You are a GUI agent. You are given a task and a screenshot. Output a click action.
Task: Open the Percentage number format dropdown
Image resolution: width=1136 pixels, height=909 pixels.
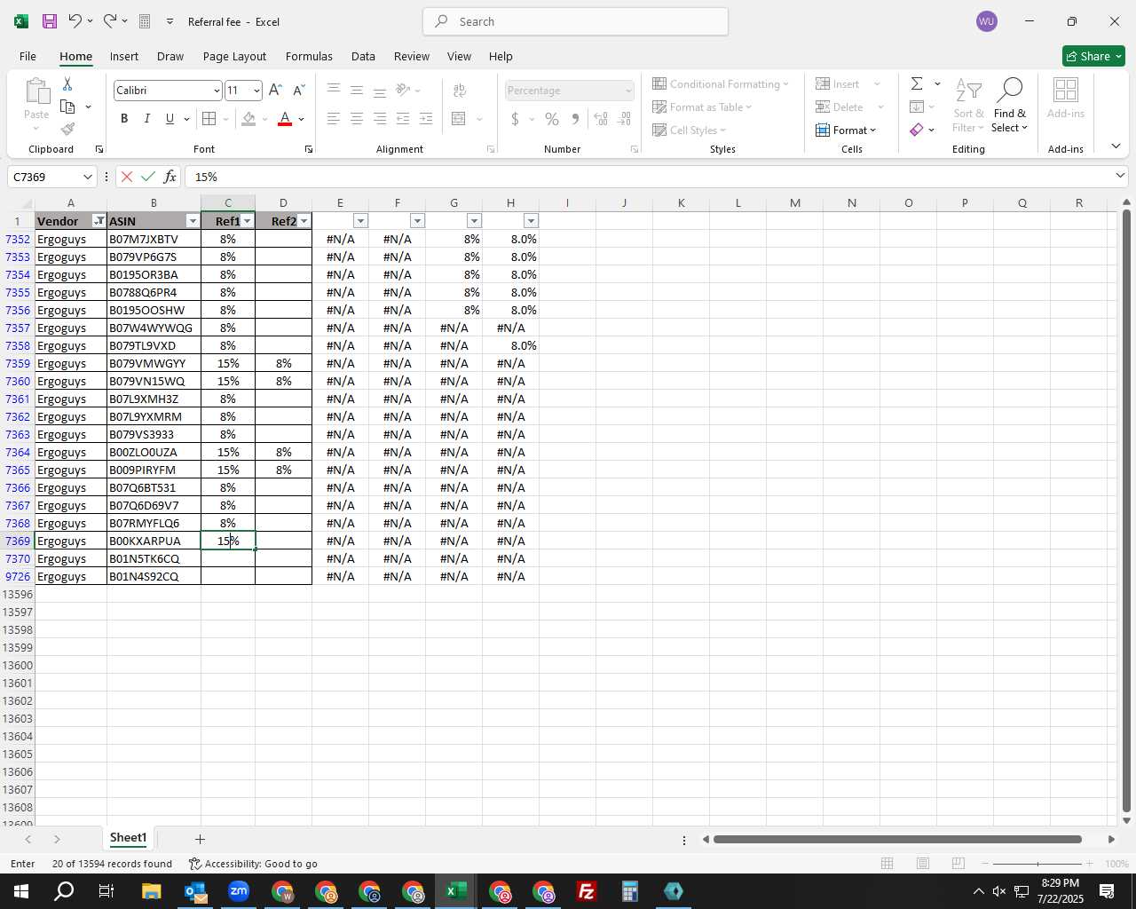(628, 91)
